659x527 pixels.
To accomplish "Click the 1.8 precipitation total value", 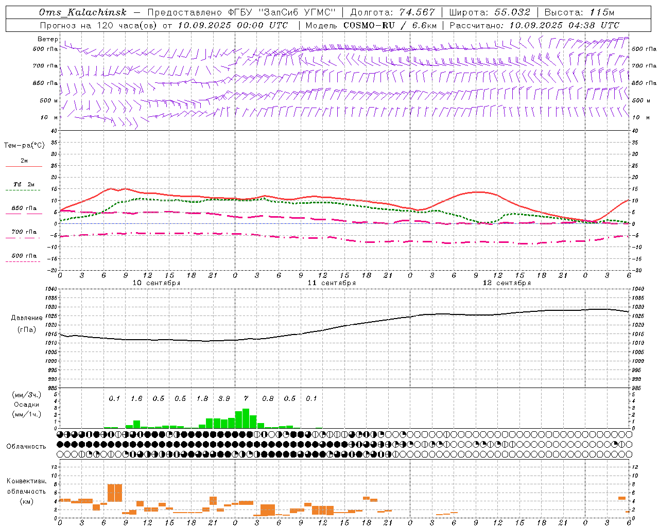I will pos(202,398).
